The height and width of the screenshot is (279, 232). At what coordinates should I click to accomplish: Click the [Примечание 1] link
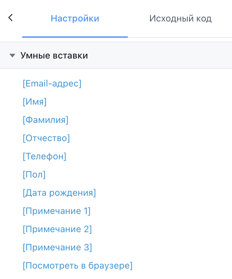tap(56, 211)
